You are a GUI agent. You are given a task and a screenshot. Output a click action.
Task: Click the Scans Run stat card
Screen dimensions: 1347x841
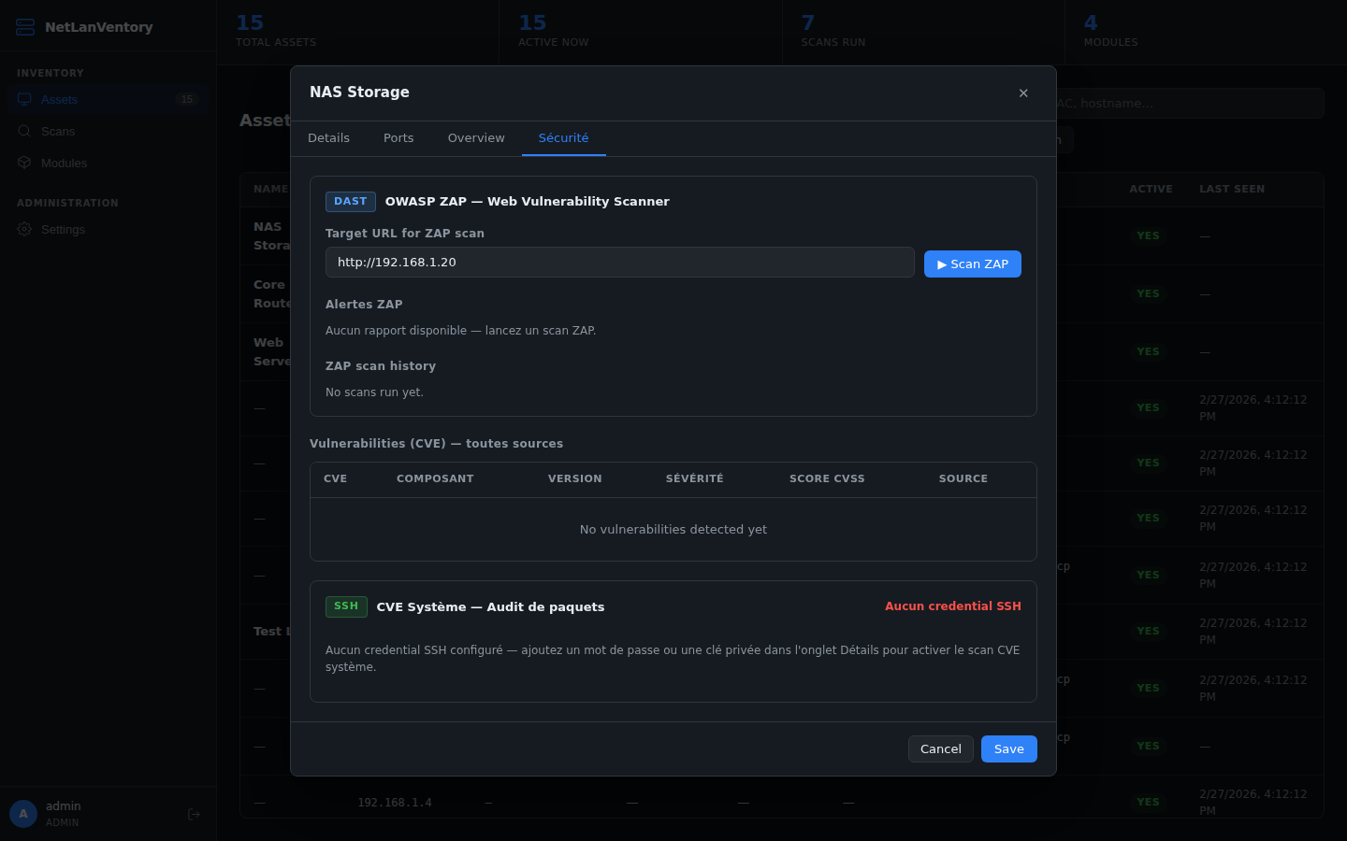pyautogui.click(x=923, y=33)
